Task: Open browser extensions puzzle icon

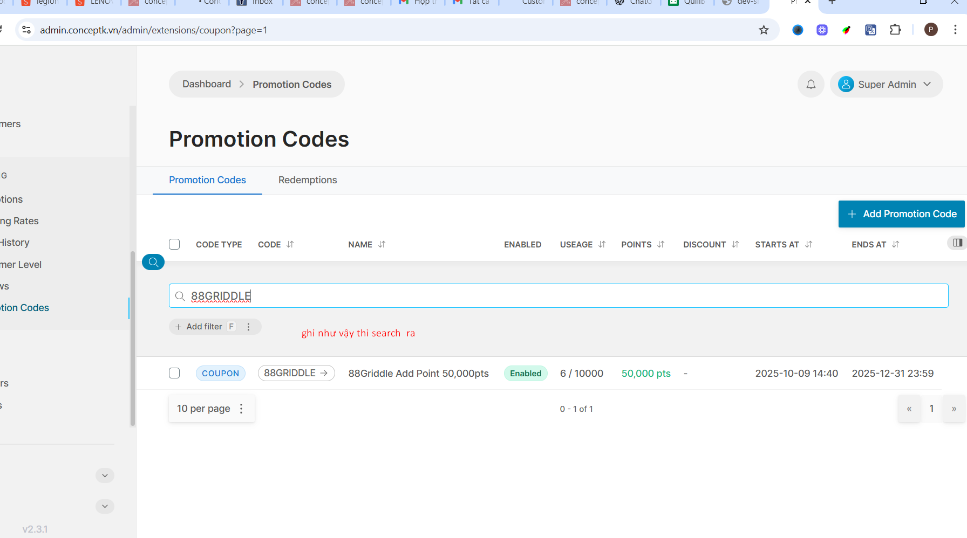Action: click(x=895, y=30)
